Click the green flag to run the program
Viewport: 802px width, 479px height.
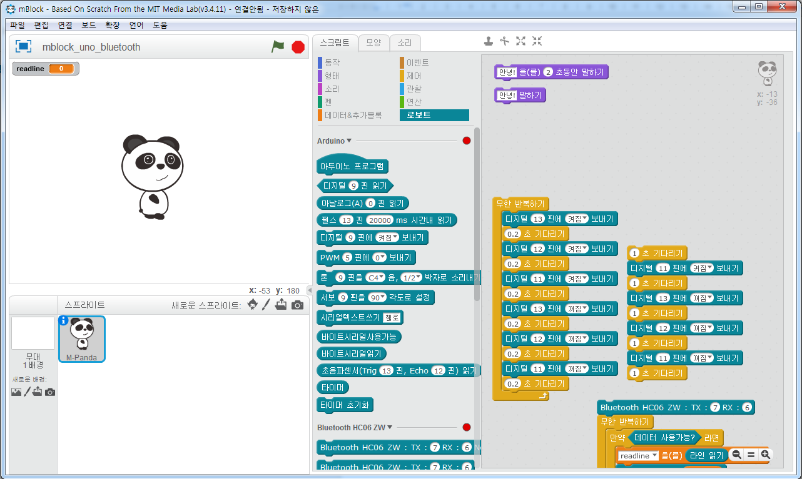point(278,47)
